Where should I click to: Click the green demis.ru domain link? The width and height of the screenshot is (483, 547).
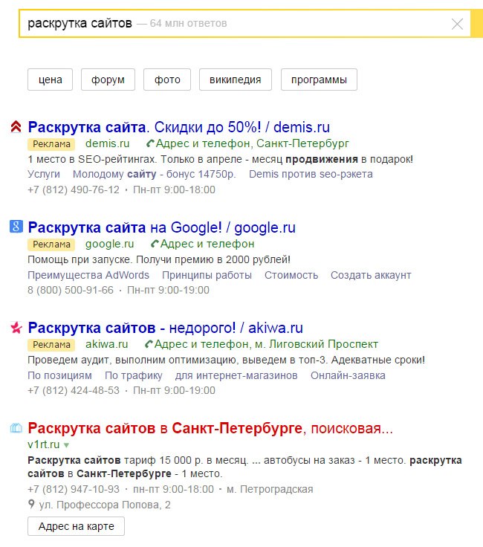click(108, 143)
